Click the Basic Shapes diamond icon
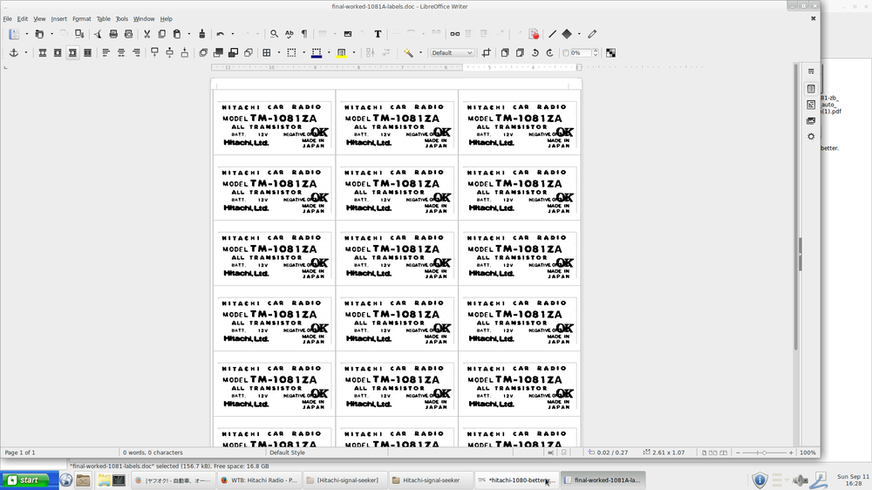The image size is (872, 490). point(567,34)
